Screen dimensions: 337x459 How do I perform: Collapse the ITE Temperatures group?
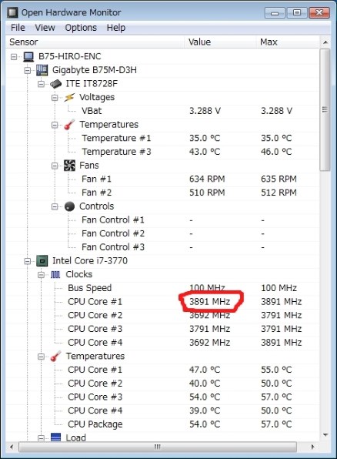pos(55,125)
